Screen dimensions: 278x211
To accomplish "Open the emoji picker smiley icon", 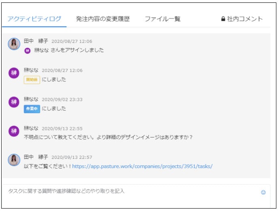I will (263, 192).
